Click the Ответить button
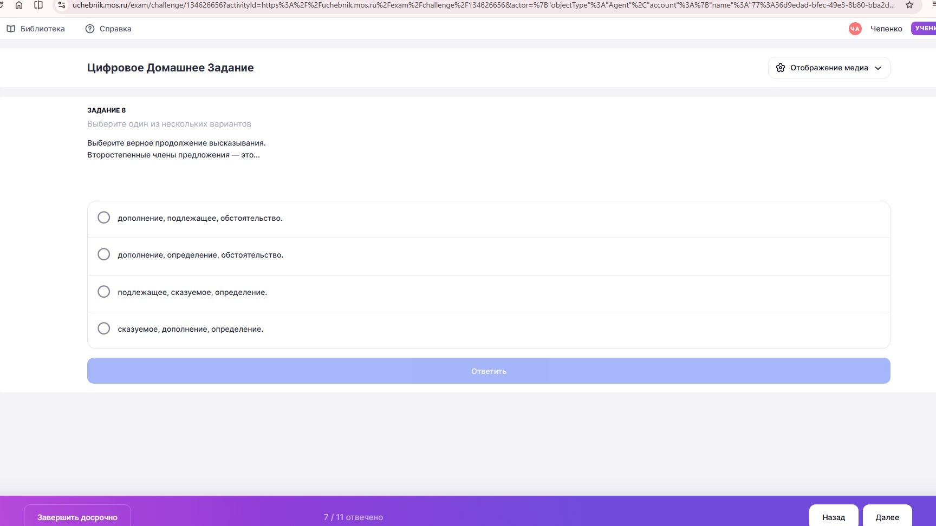The width and height of the screenshot is (936, 526). point(489,371)
